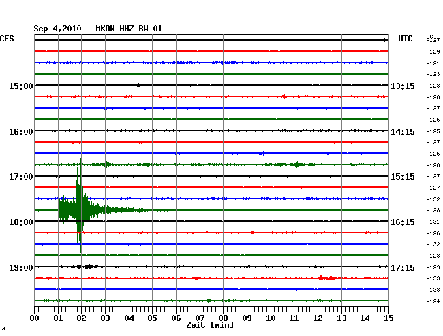Viewport: 443px width, 336px height.
Task: Click the red signal burst near minute 12
Action: point(327,278)
